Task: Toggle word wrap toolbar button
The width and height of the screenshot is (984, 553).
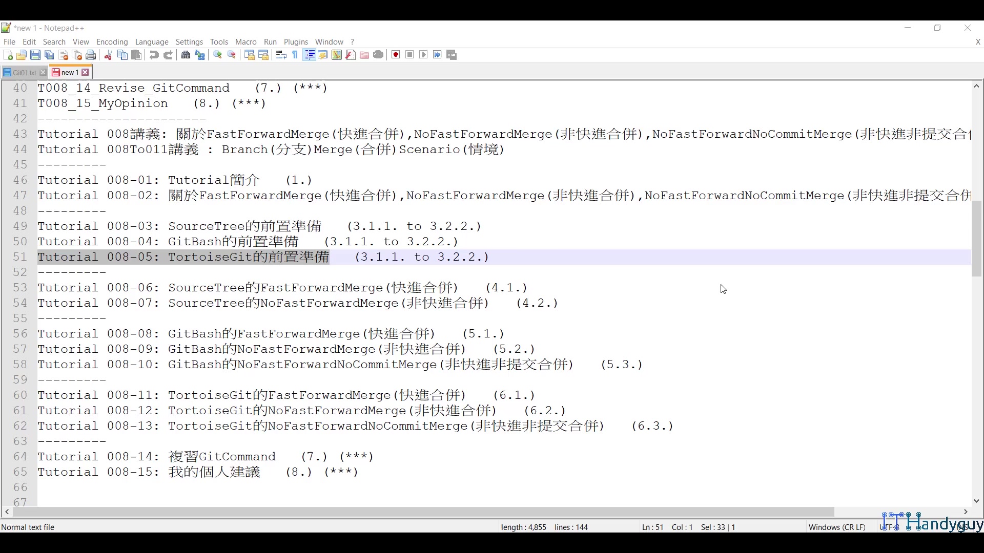Action: click(281, 55)
